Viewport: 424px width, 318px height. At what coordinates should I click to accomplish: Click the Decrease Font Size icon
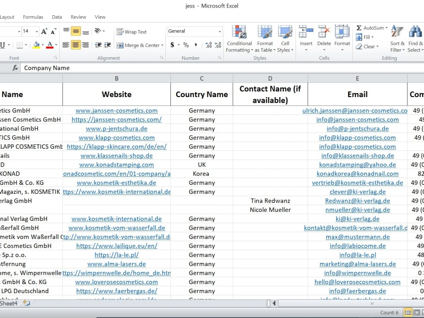(x=53, y=31)
